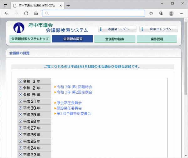Expand the 平成27年 list entry

pyautogui.click(x=34, y=128)
